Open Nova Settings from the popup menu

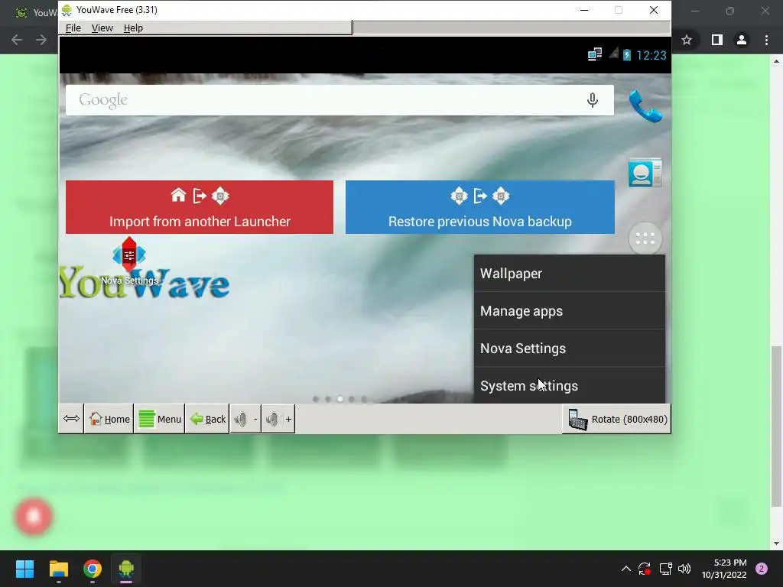tap(569, 349)
